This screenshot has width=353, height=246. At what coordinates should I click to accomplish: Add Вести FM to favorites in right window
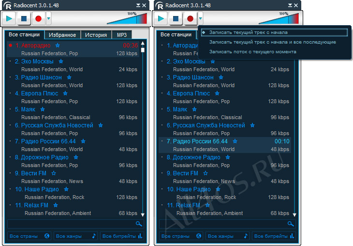coord(206,173)
